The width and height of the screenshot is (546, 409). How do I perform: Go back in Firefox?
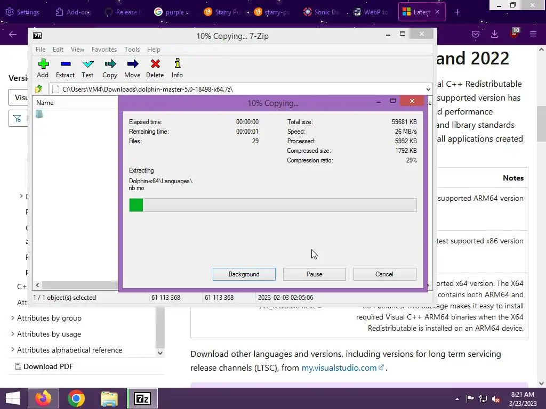point(13,34)
